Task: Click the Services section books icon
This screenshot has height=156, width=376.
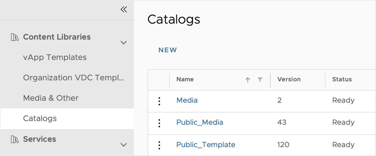Action: (x=15, y=139)
